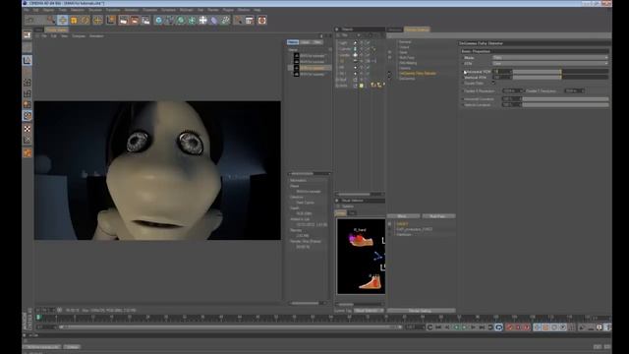
Task: Toggle the checkbox below Vertical FOV
Action: (x=493, y=83)
